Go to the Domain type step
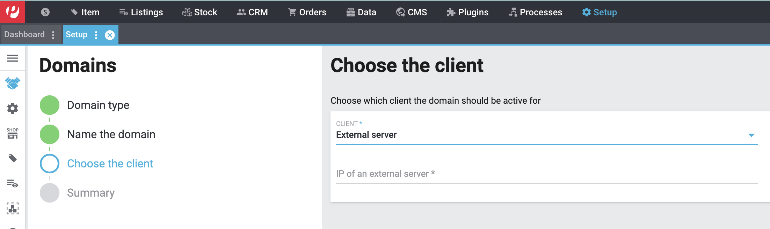The height and width of the screenshot is (229, 770). [x=98, y=105]
